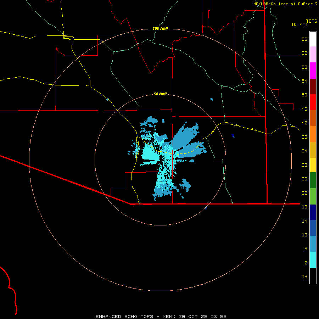The width and height of the screenshot is (319, 319).
Task: Click legend value 10
Action: click(304, 235)
